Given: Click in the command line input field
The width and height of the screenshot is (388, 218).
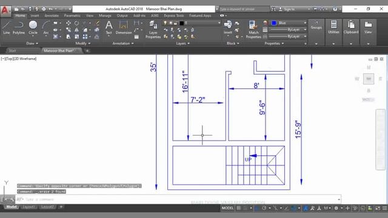Looking at the screenshot, I should 178,199.
